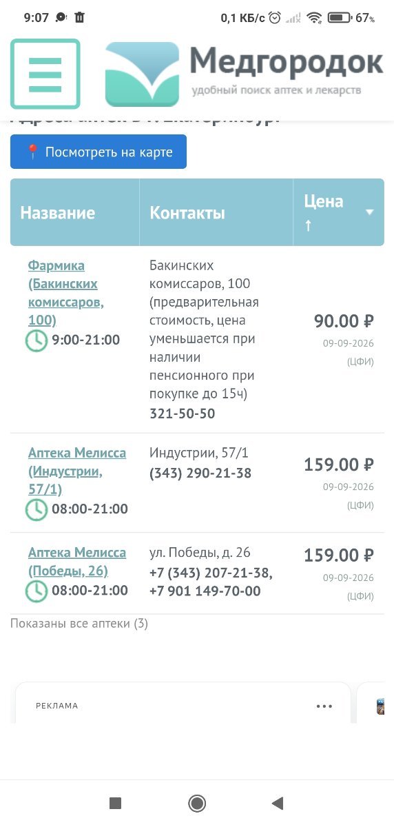
Task: Tap the Android back triangle icon
Action: pos(278,803)
